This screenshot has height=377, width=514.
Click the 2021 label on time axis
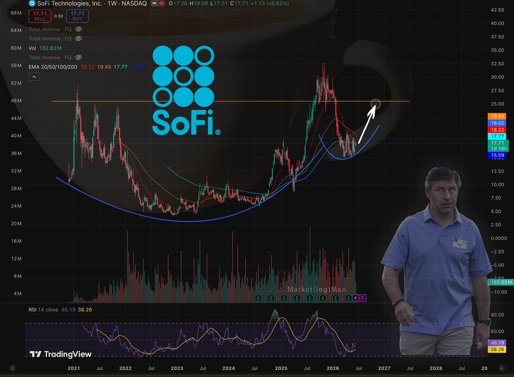coord(74,368)
